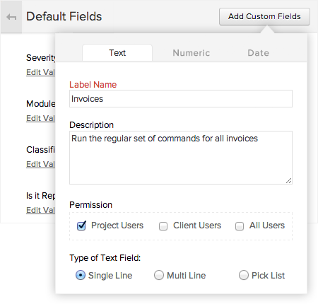Switch to the Text tab
318x304 pixels.
coord(117,53)
